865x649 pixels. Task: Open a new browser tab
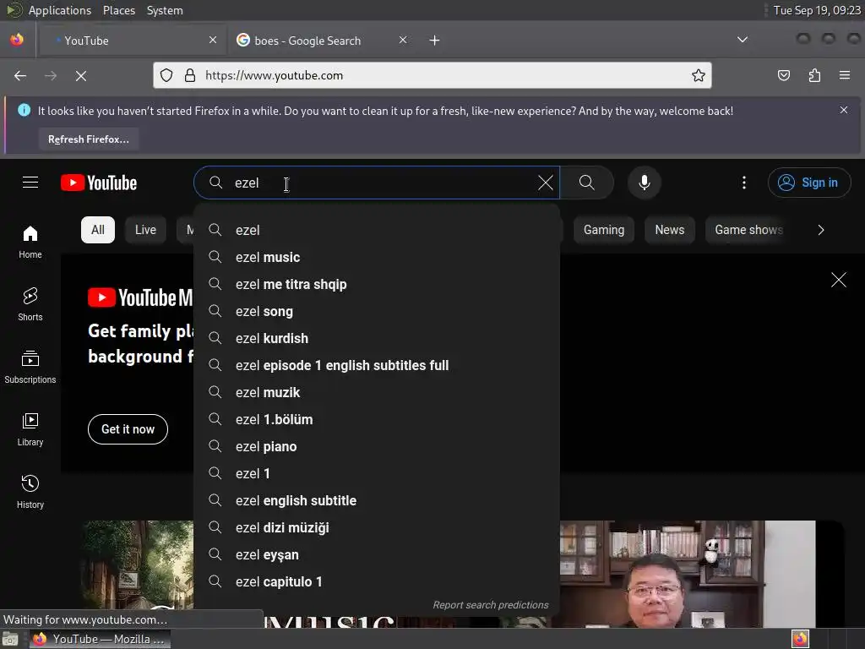pyautogui.click(x=435, y=41)
